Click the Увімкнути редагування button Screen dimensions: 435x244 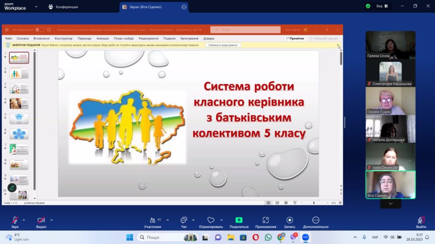click(x=223, y=45)
